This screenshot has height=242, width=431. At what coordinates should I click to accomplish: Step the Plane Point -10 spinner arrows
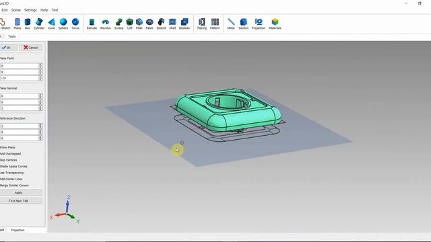(40, 78)
